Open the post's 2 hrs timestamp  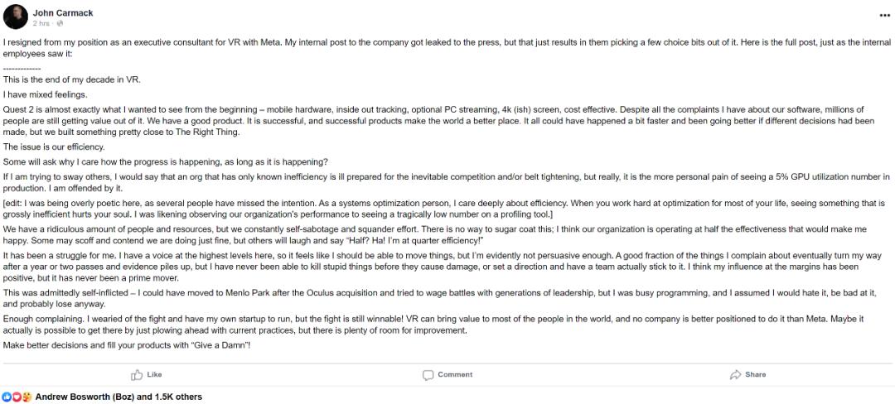pyautogui.click(x=41, y=23)
